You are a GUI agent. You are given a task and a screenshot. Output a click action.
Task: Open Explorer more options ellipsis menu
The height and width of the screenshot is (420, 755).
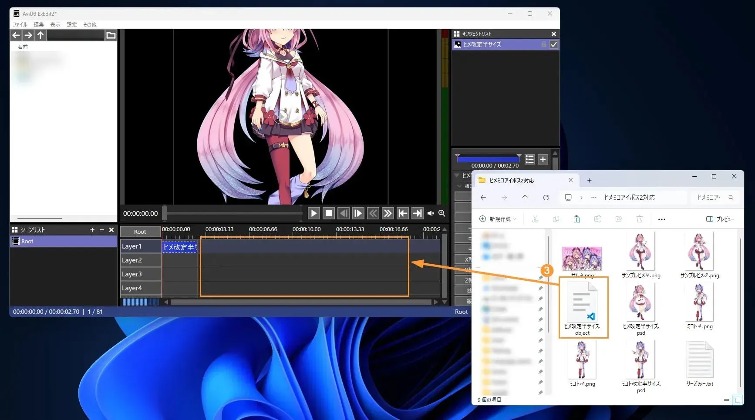(662, 219)
